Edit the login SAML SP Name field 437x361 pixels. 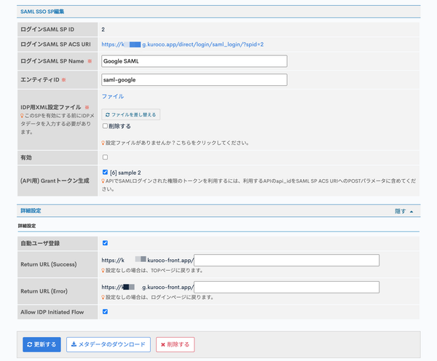194,61
